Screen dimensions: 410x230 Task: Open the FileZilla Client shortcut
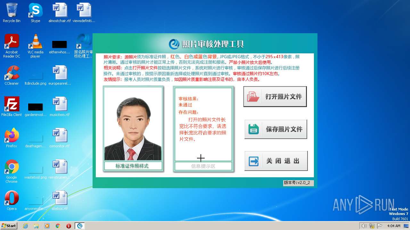point(12,107)
